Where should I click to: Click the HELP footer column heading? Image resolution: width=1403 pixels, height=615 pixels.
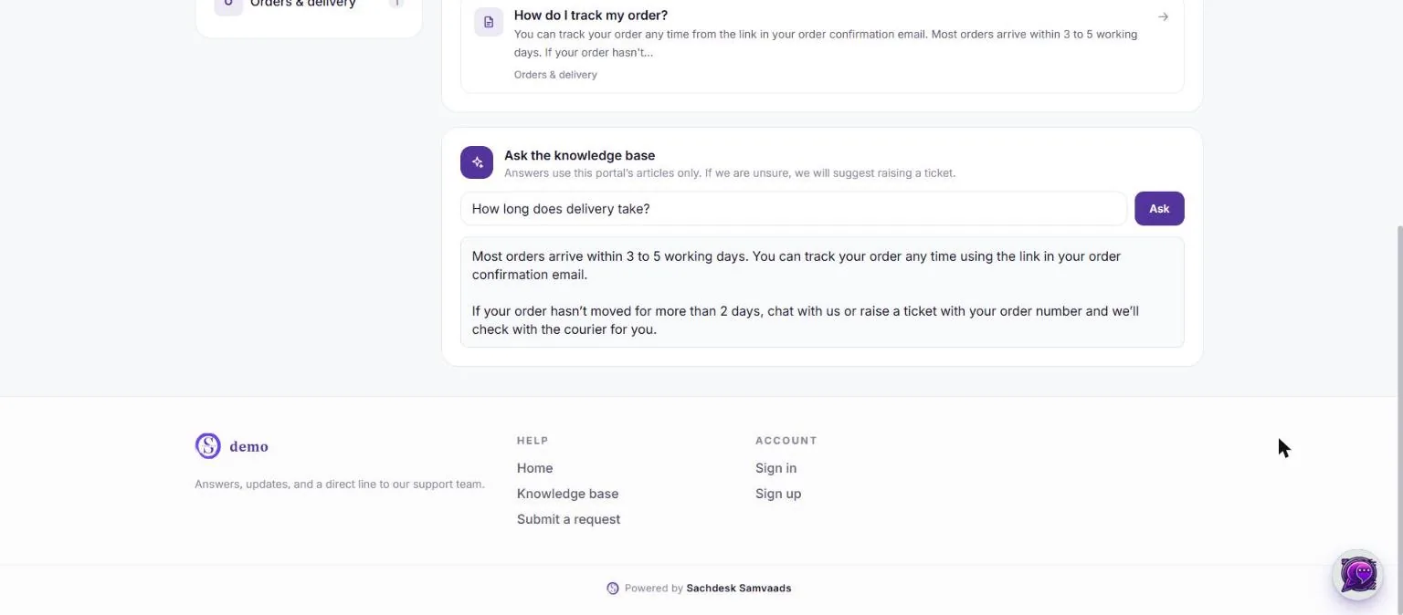[x=533, y=441]
